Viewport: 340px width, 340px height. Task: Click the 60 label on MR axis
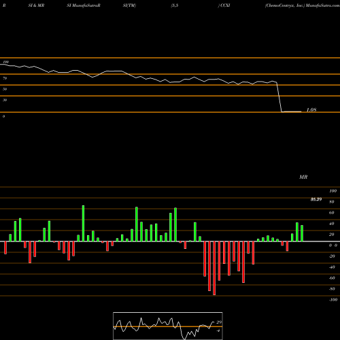tap(332, 213)
